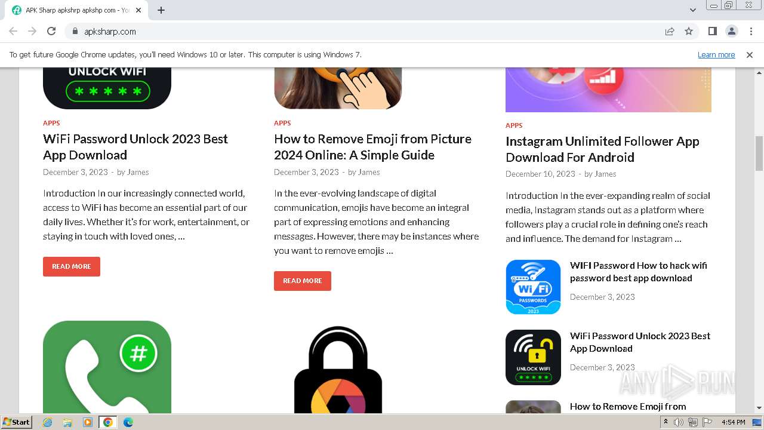This screenshot has height=430, width=764.
Task: Open the Chrome side panel
Action: [712, 31]
